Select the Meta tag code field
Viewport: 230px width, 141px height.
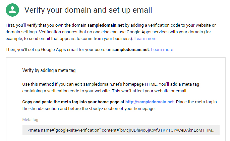[x=121, y=130]
